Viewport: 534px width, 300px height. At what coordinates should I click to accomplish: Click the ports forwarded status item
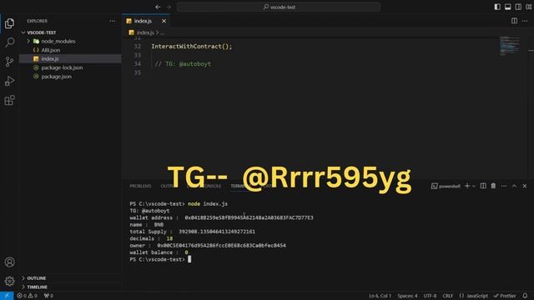tap(48, 296)
